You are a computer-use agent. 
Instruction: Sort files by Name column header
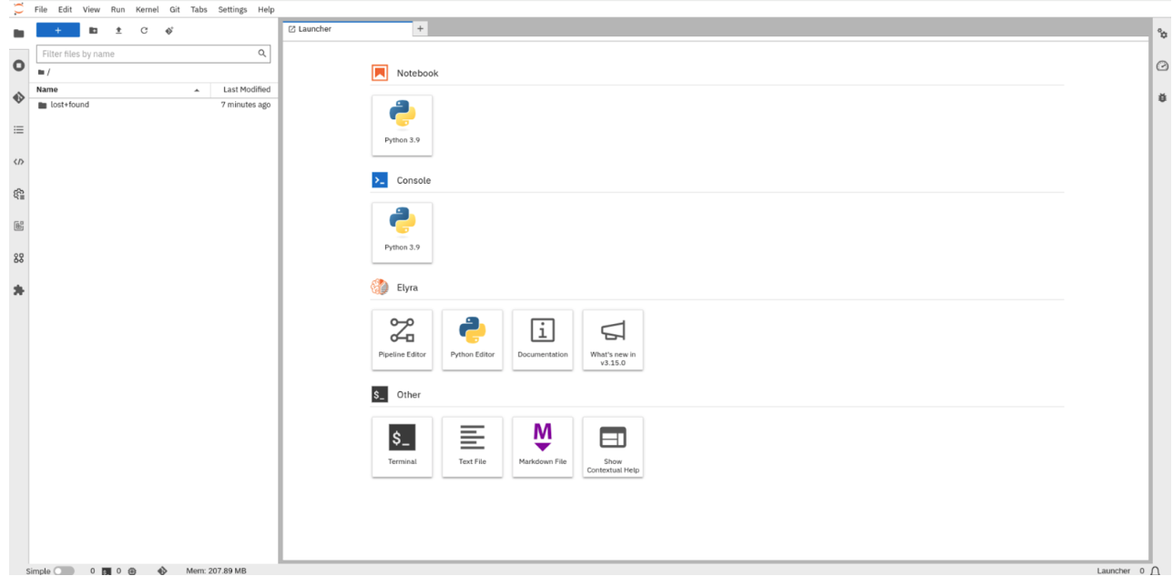point(47,89)
